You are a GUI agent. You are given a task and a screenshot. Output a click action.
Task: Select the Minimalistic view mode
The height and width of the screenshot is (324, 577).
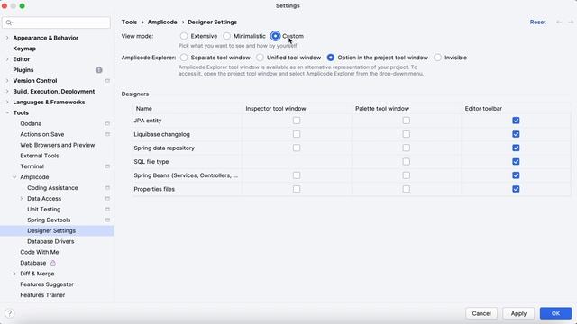(x=226, y=36)
